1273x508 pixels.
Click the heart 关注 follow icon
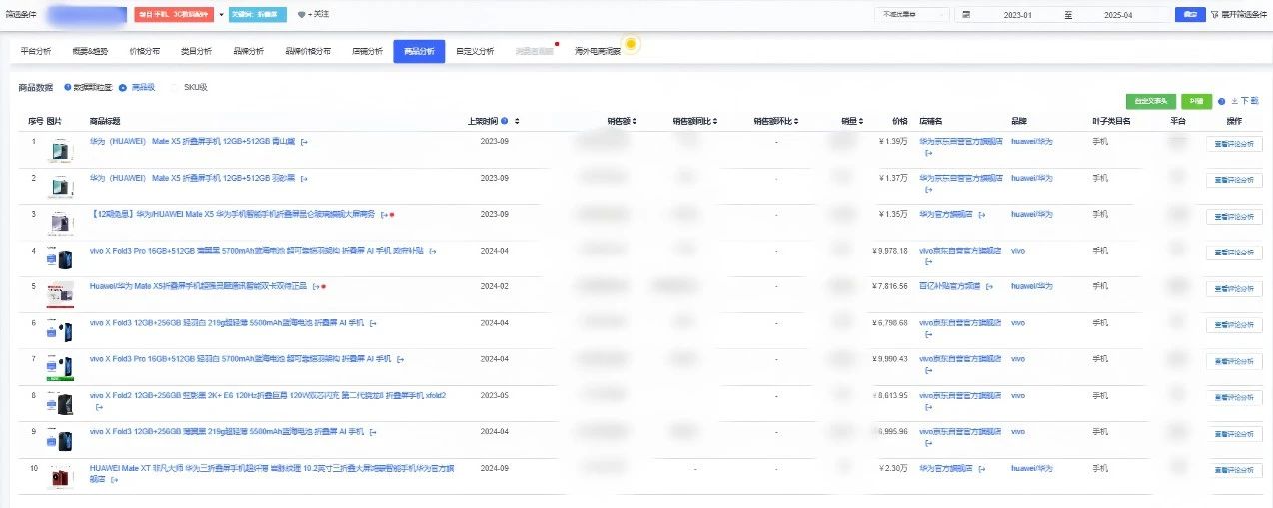pyautogui.click(x=302, y=15)
